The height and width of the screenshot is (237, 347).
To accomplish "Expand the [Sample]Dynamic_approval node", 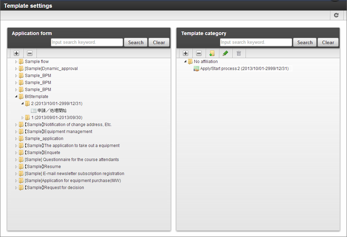I will pos(16,69).
